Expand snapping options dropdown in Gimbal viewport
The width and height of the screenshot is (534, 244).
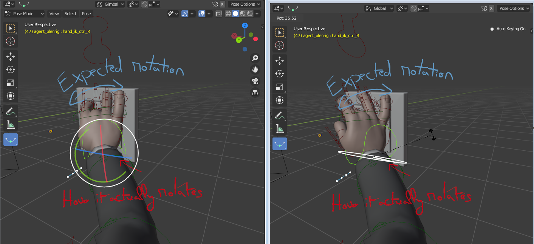[155, 4]
